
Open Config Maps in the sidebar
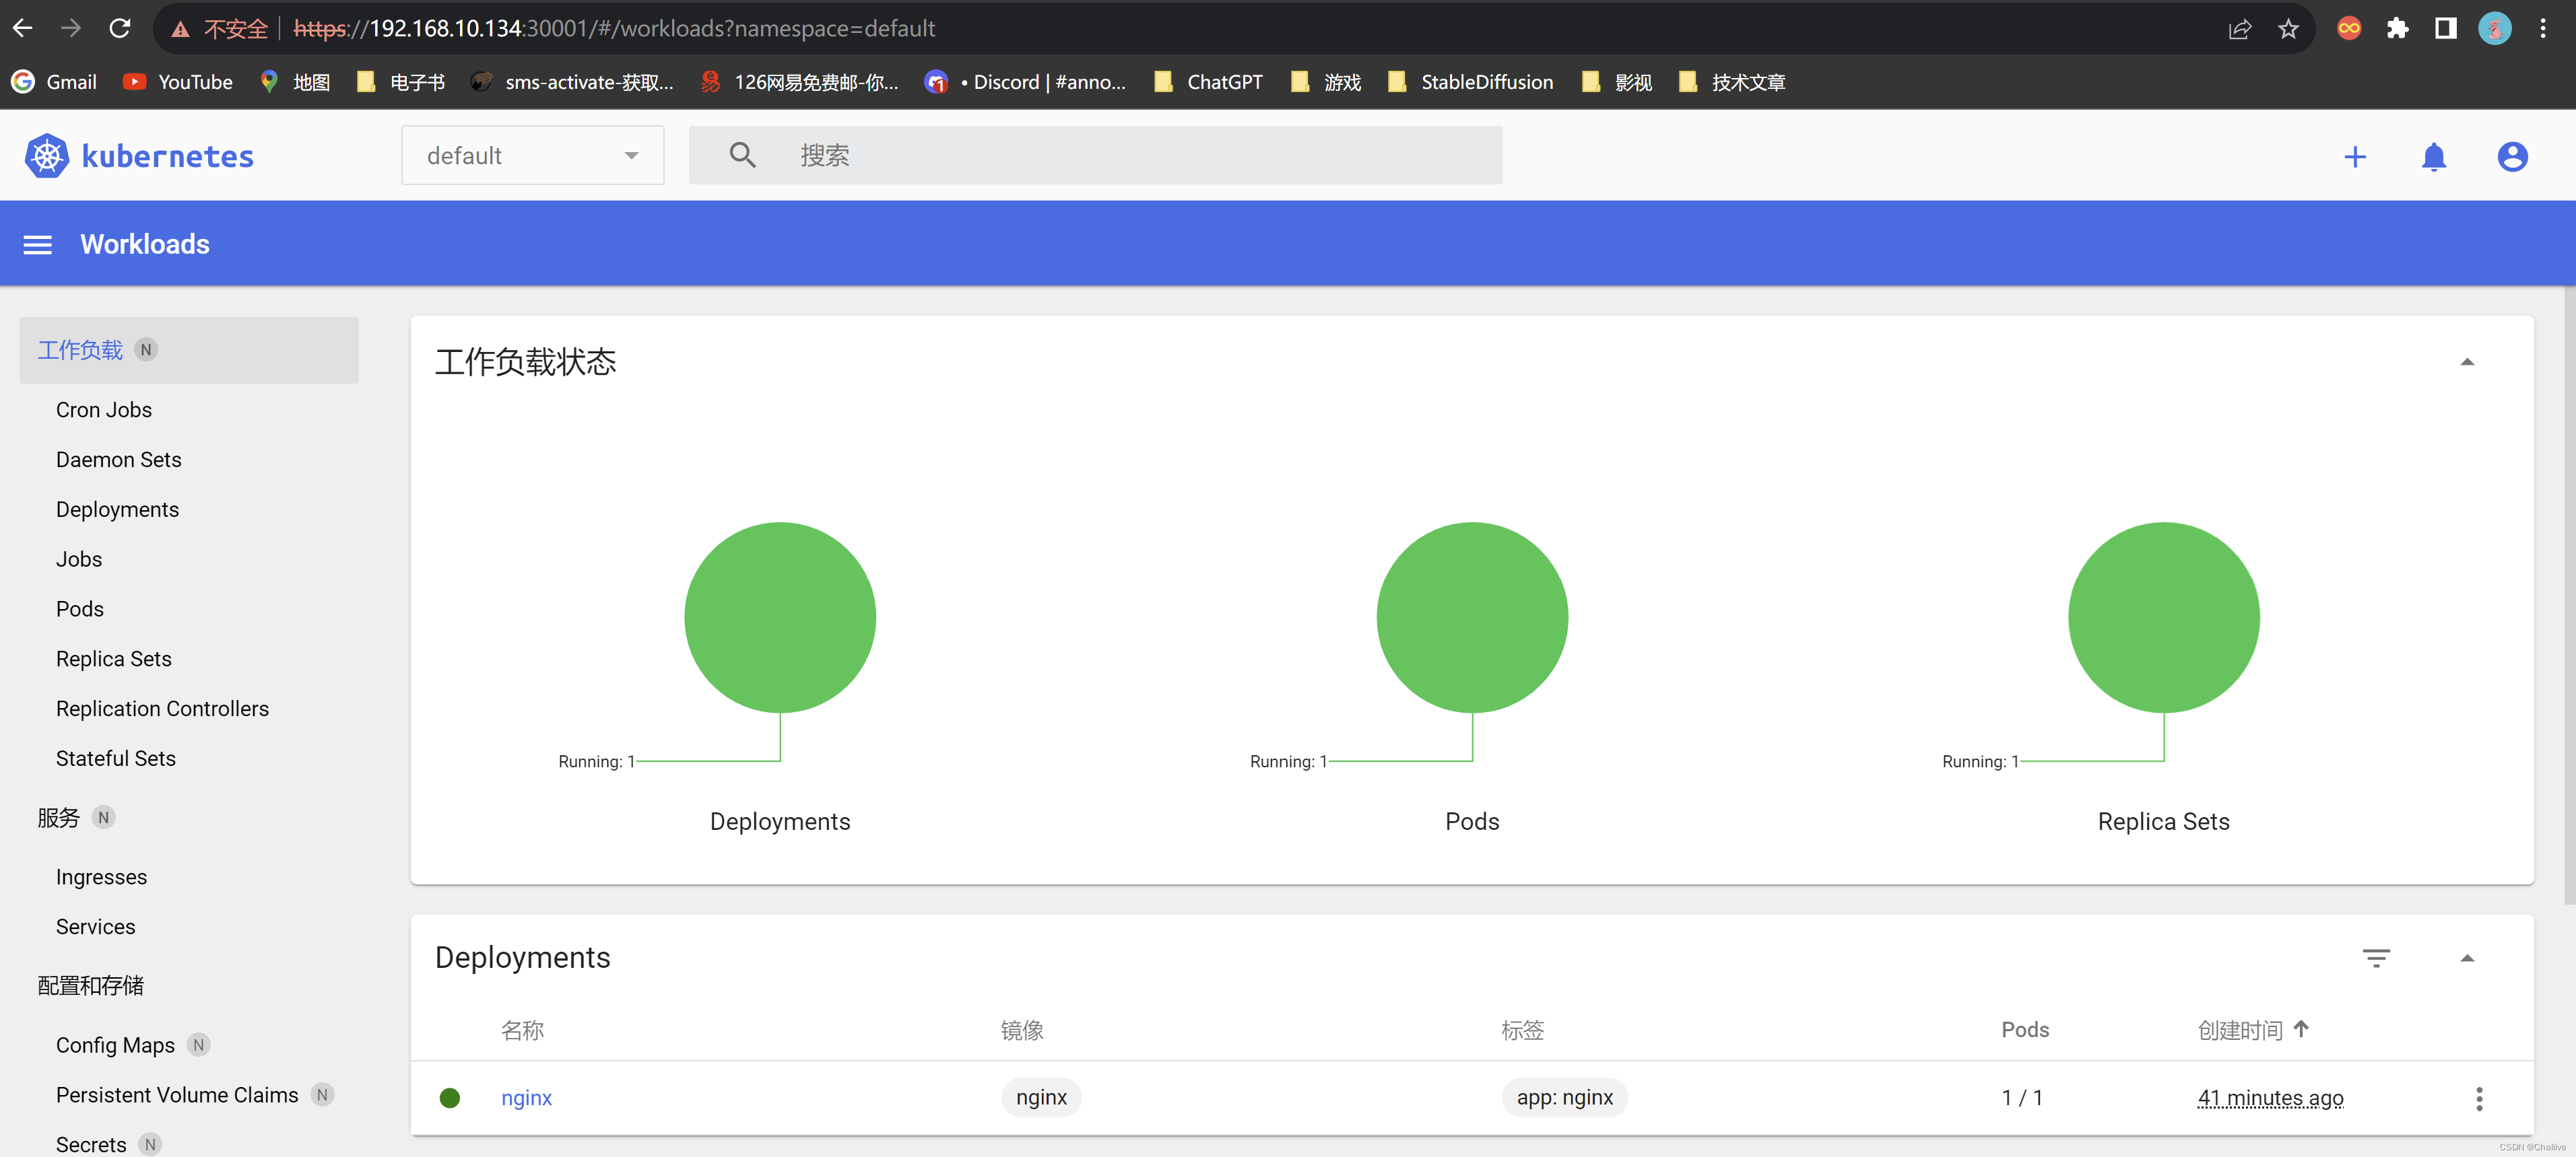[x=115, y=1045]
